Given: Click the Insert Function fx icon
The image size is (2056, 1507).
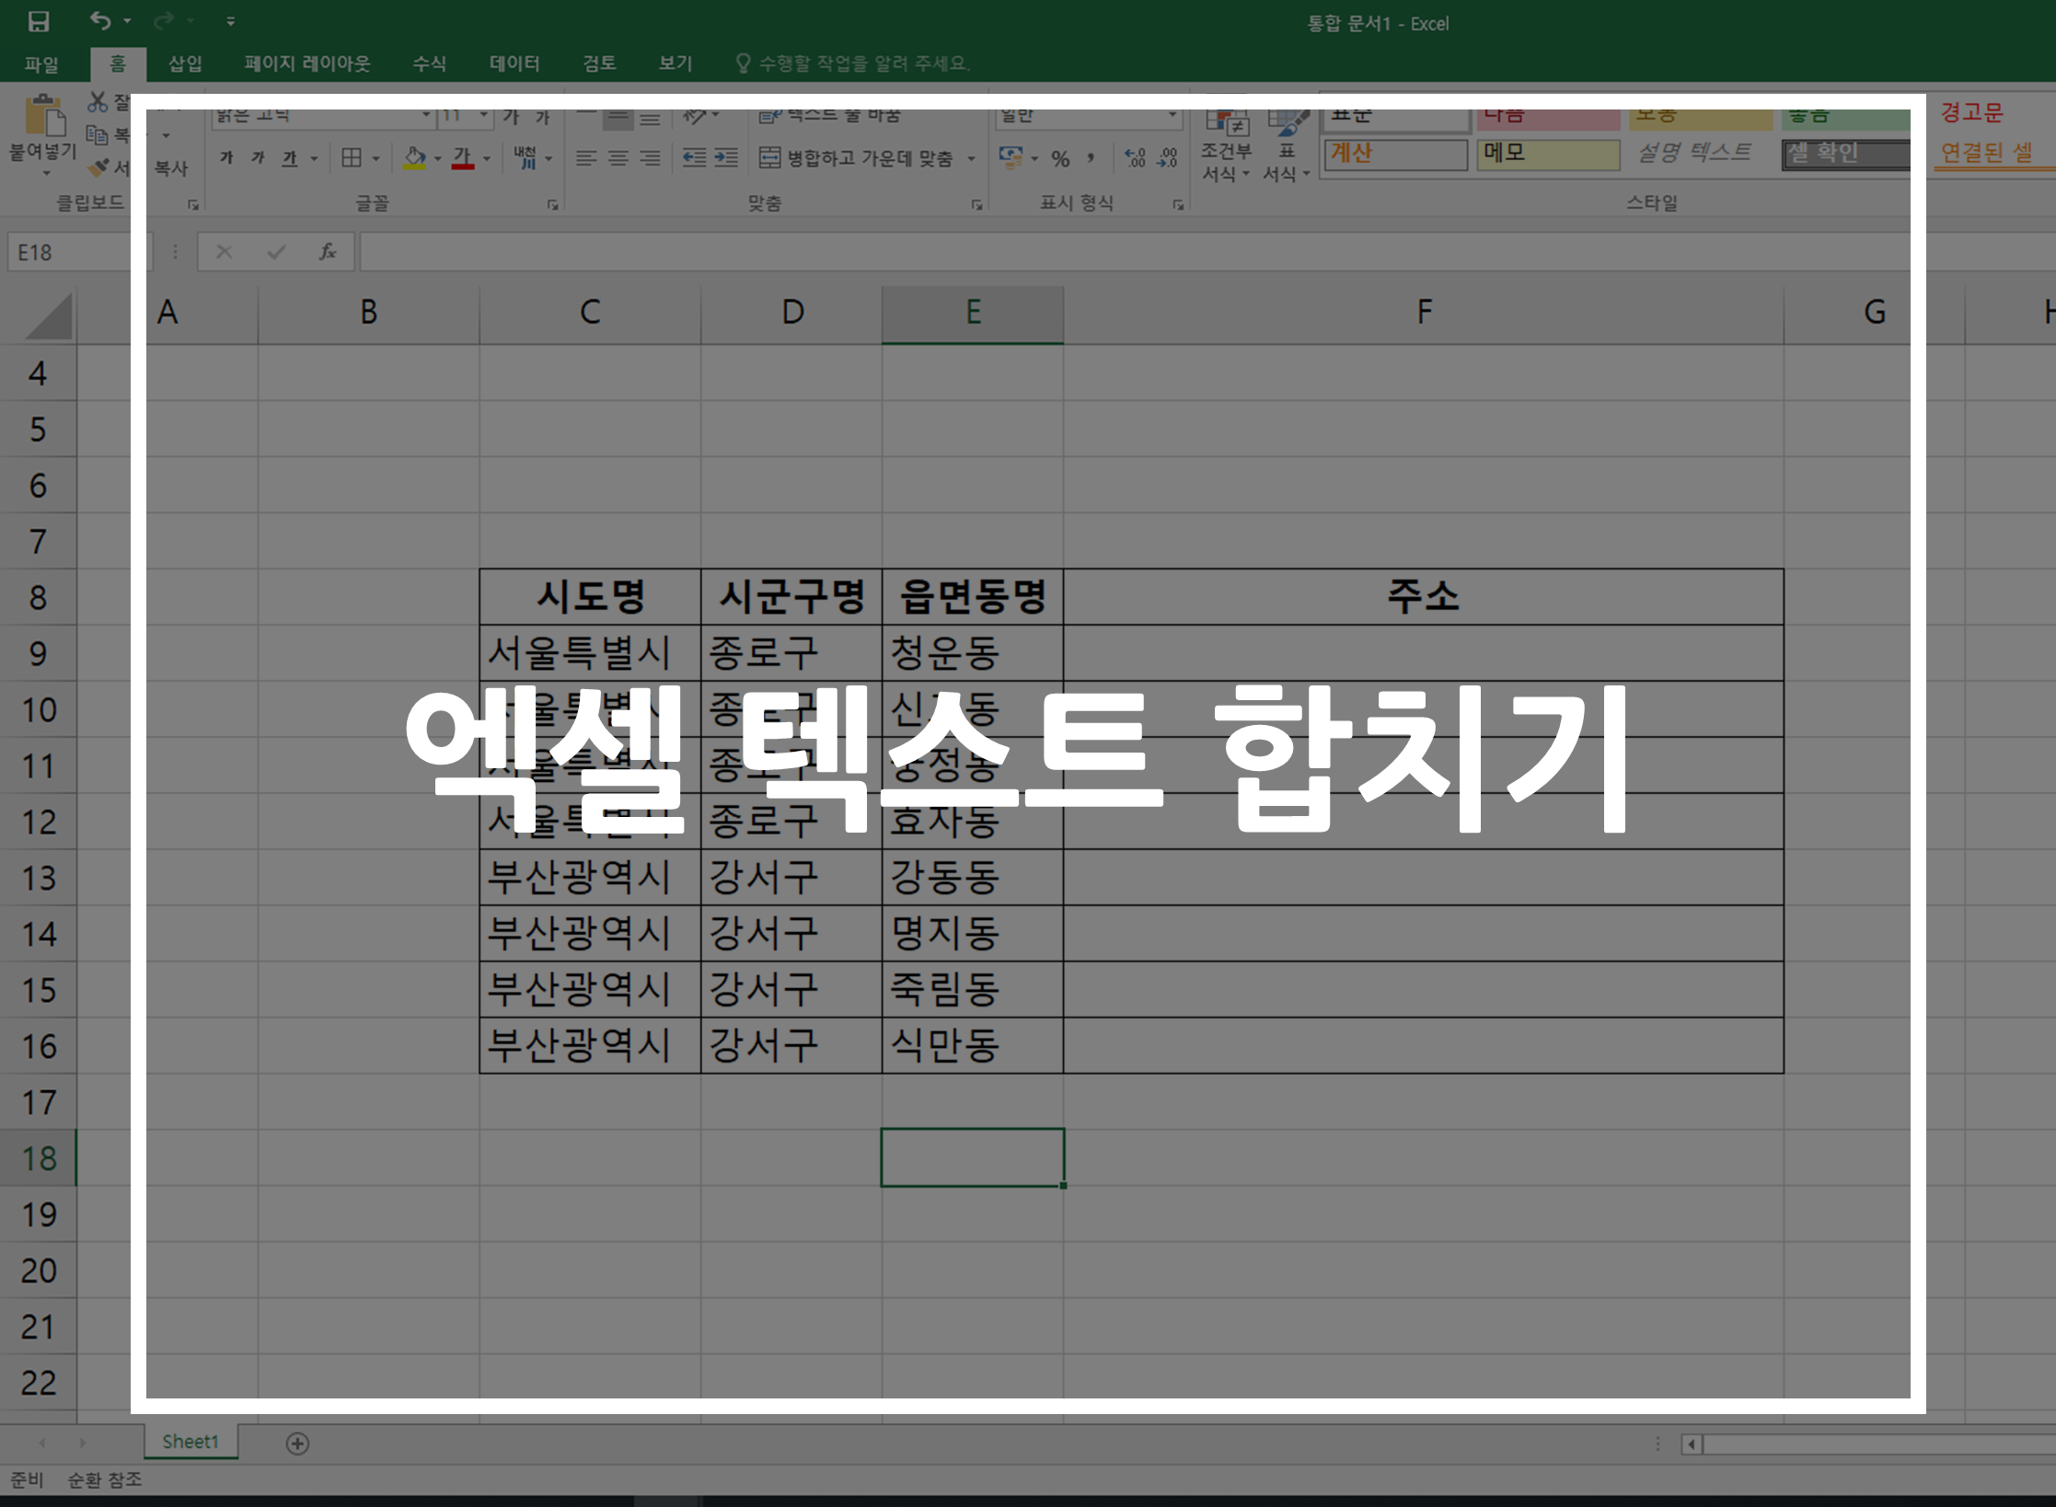Looking at the screenshot, I should [x=327, y=251].
